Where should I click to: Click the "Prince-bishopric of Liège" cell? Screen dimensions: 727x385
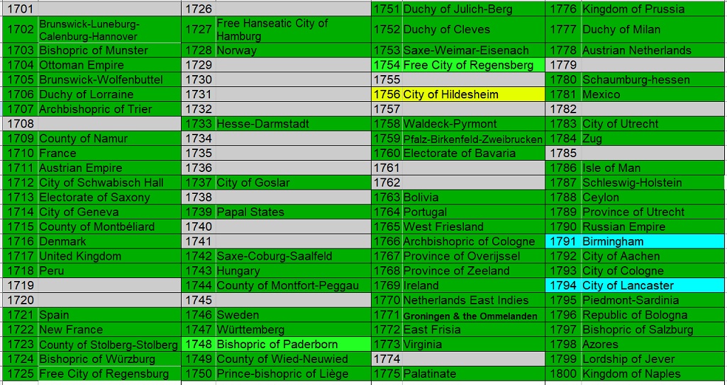(293, 374)
